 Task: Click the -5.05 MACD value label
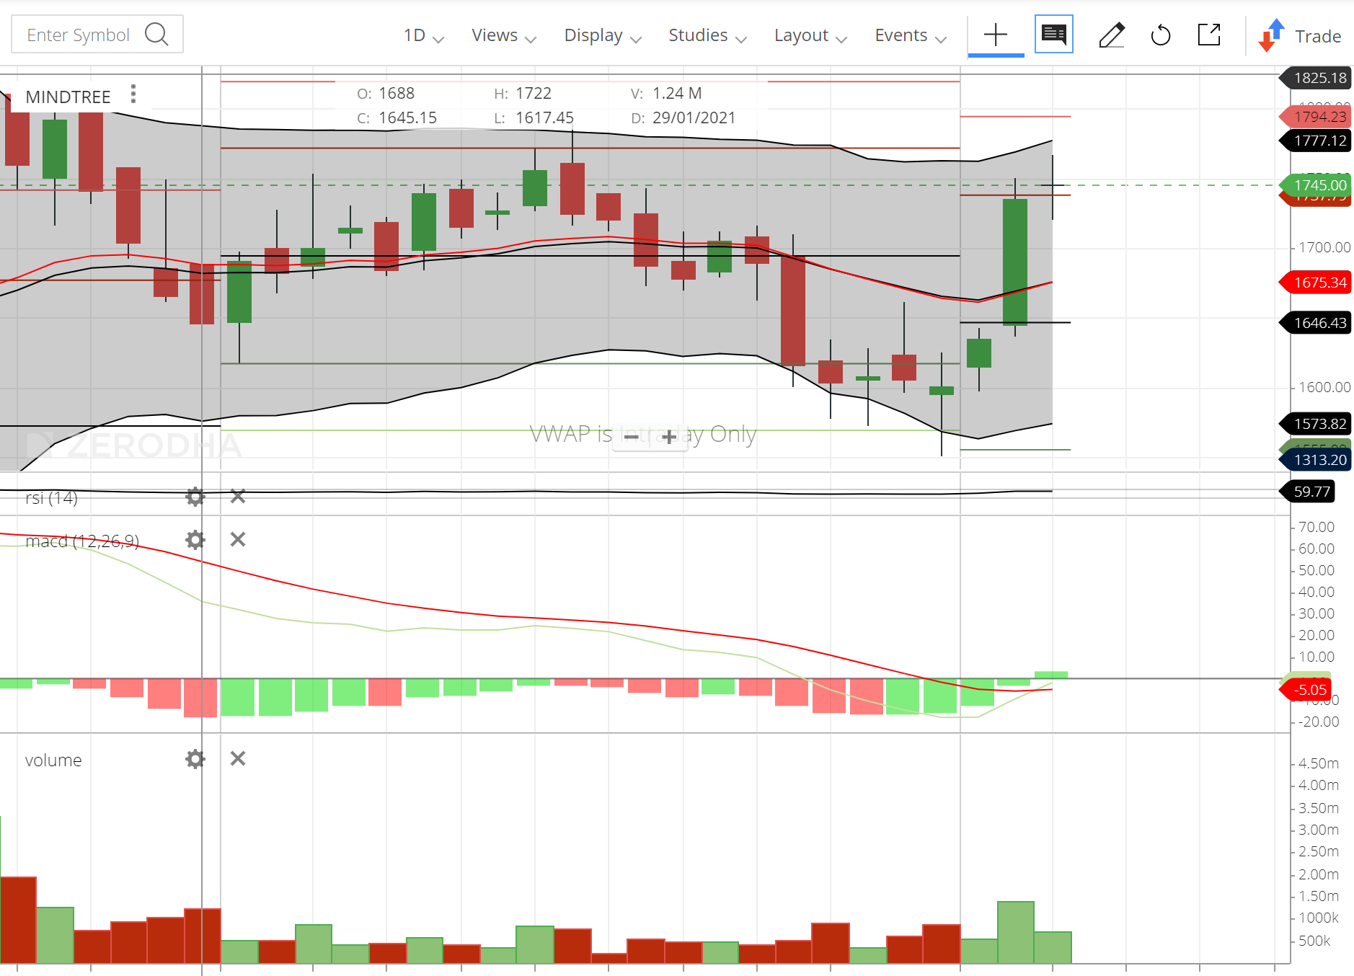(1305, 690)
